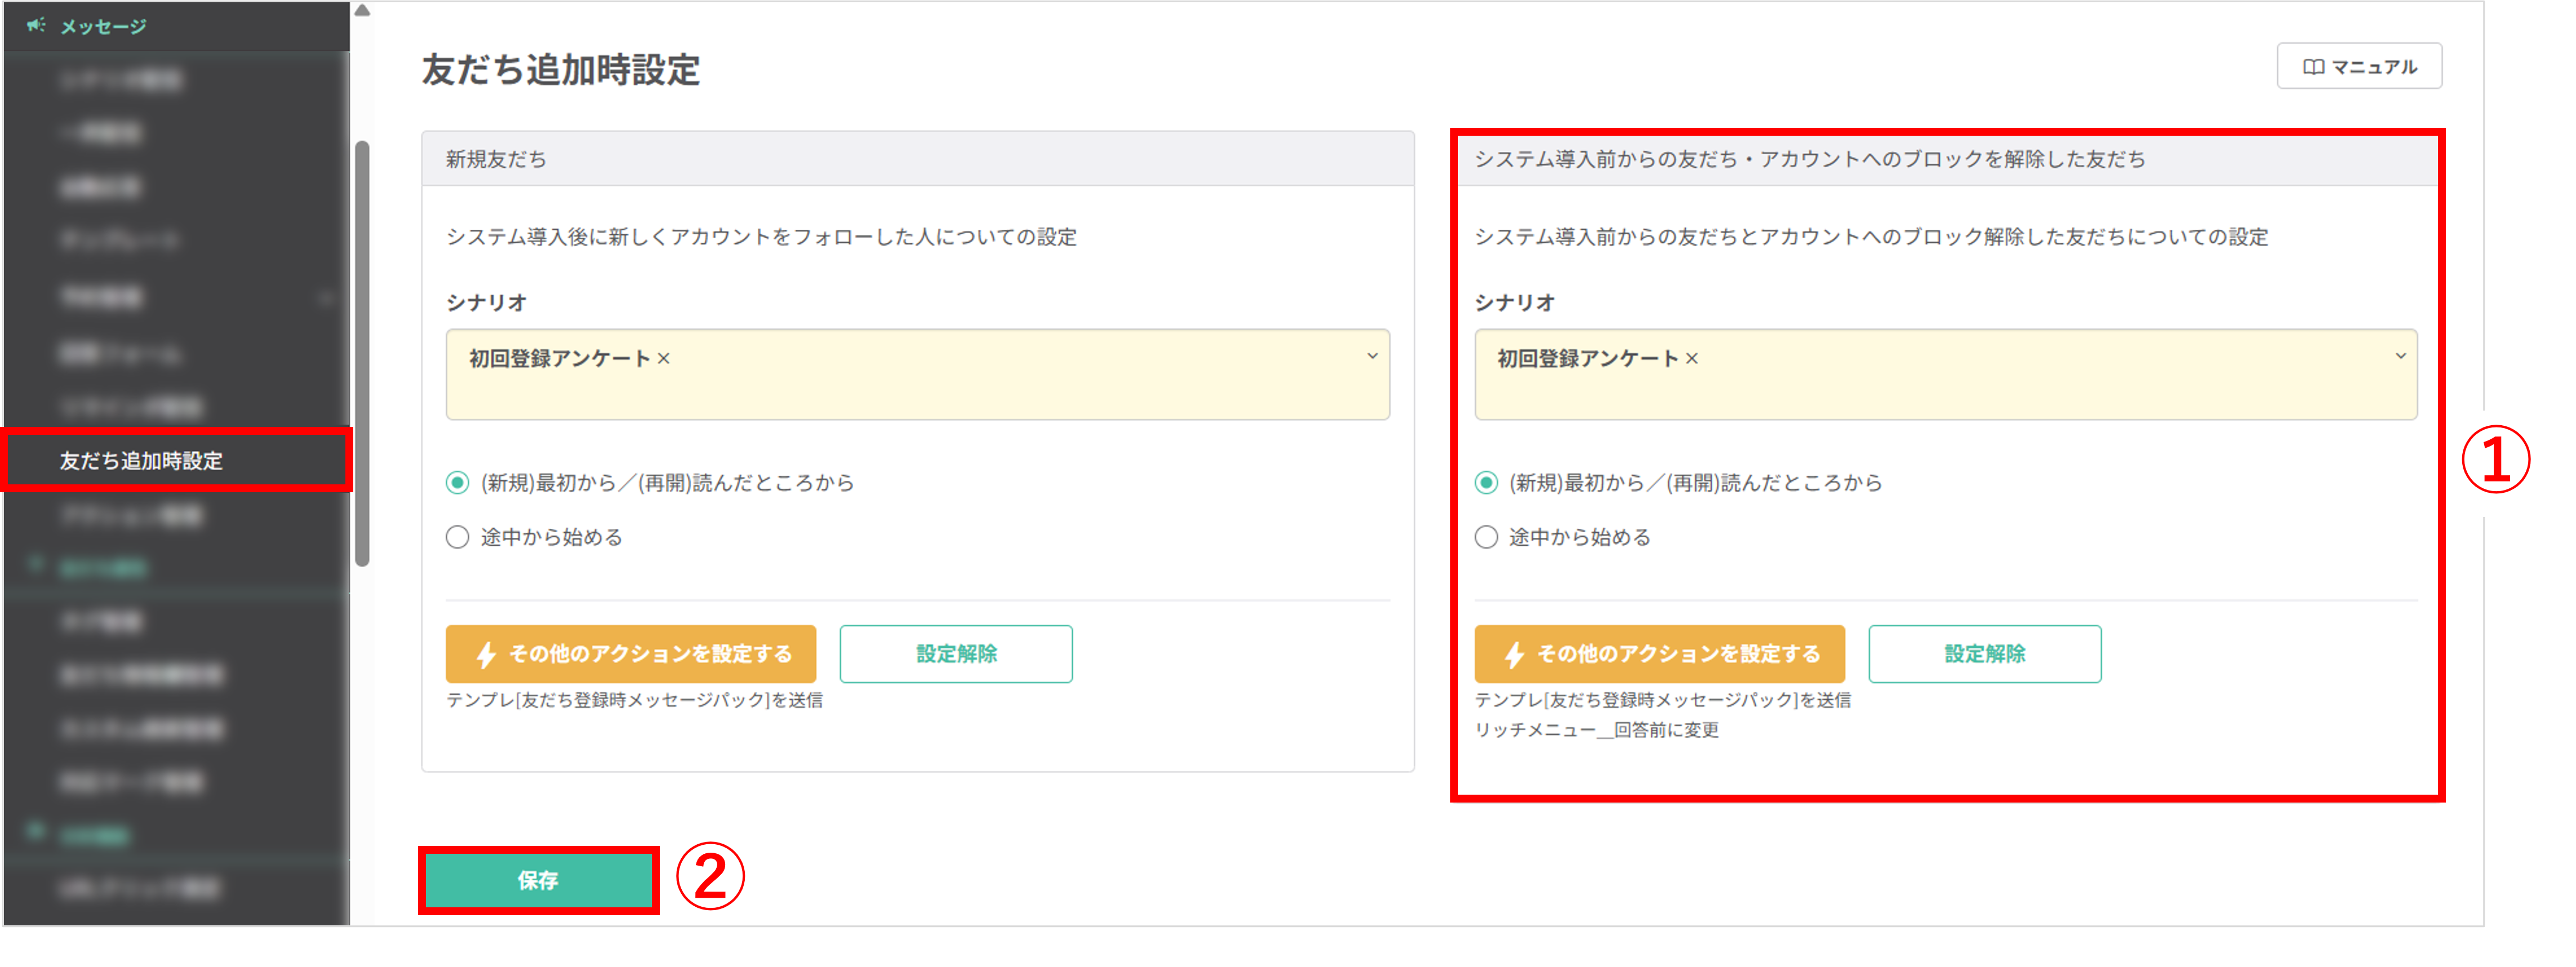Select right panel (新規)最初から radio option
This screenshot has width=2576, height=967.
[x=1486, y=483]
